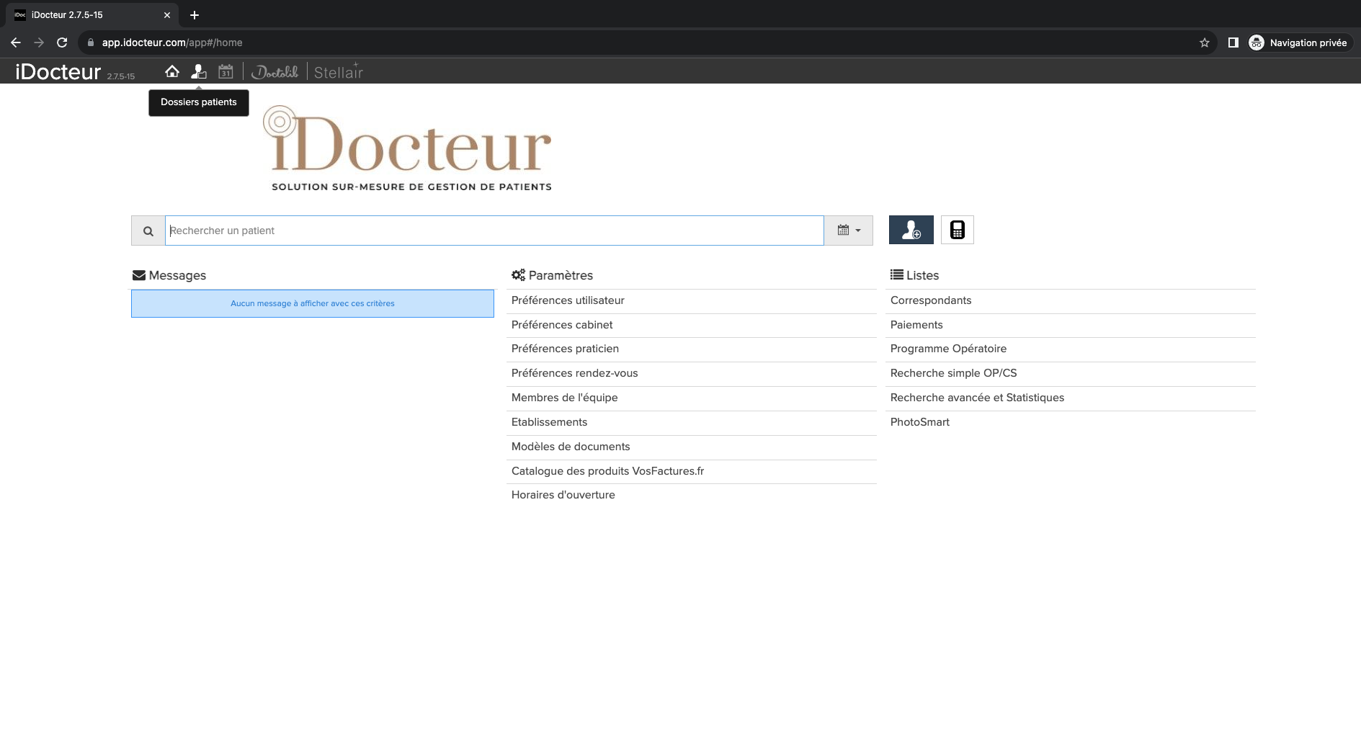
Task: Open PhotoSmart
Action: coord(919,422)
